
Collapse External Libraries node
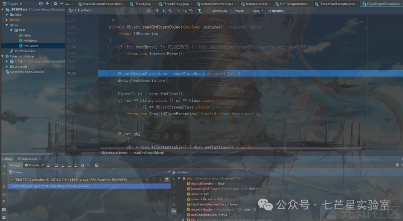coord(3,56)
